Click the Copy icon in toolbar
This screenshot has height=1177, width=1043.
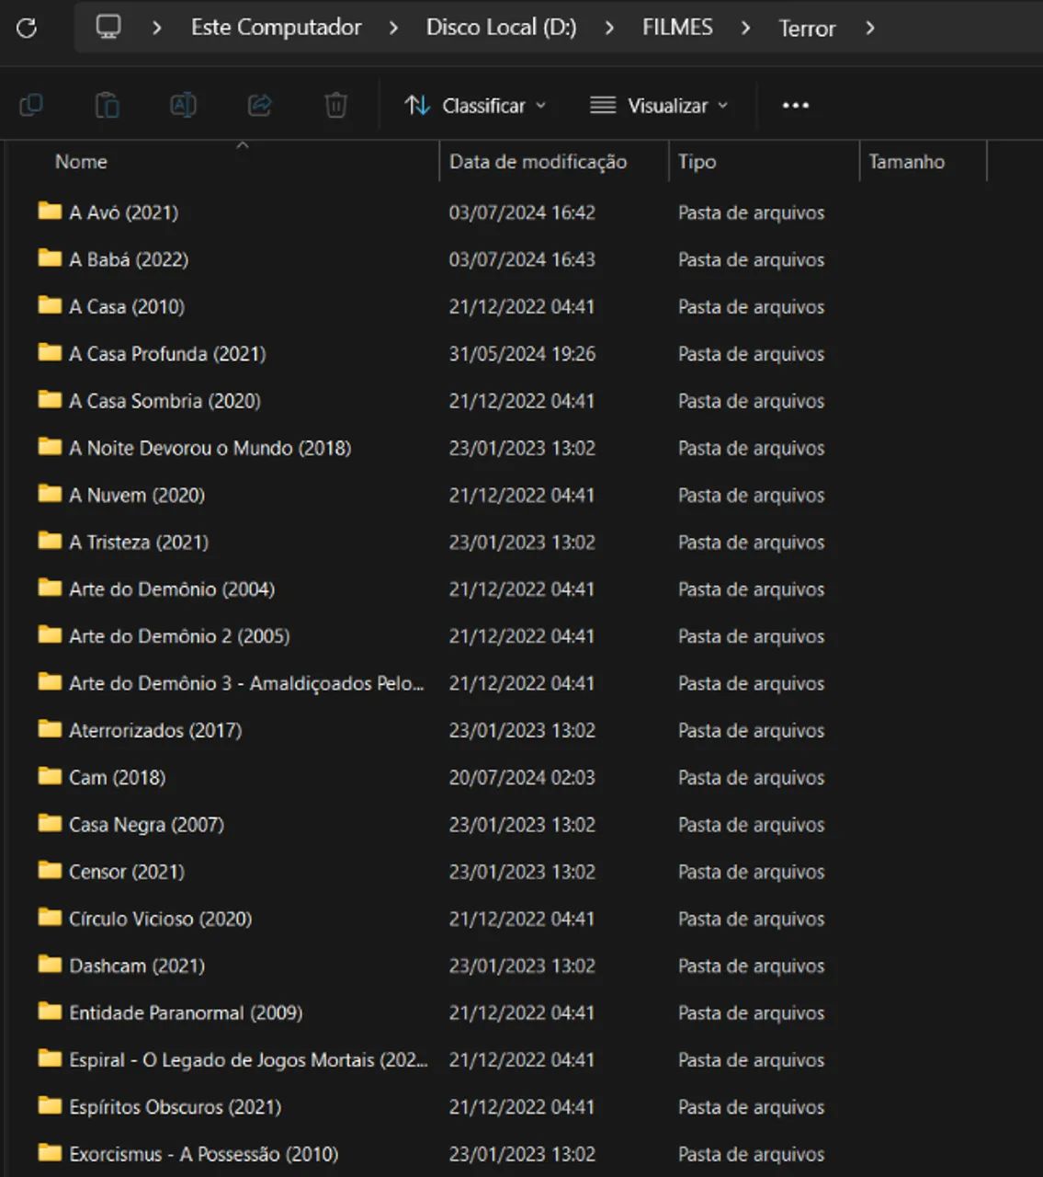click(x=31, y=106)
